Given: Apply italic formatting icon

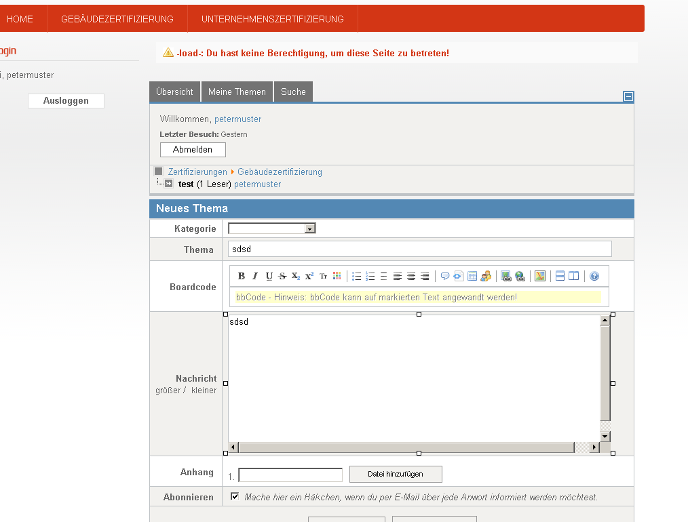Looking at the screenshot, I should (x=255, y=276).
